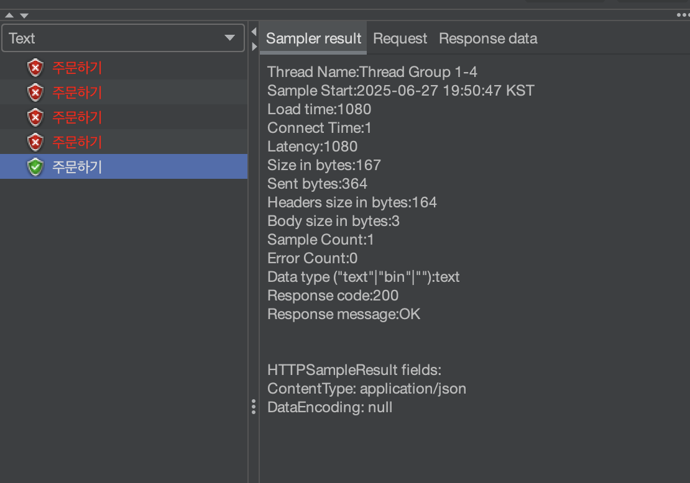Click the third red error shield icon
The width and height of the screenshot is (690, 483).
35,117
